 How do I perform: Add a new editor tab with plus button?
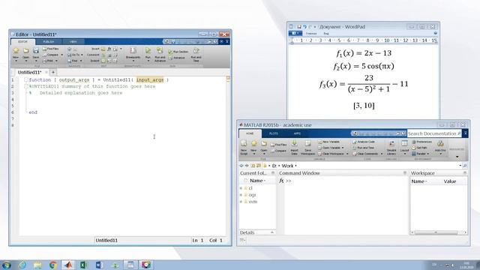click(53, 72)
